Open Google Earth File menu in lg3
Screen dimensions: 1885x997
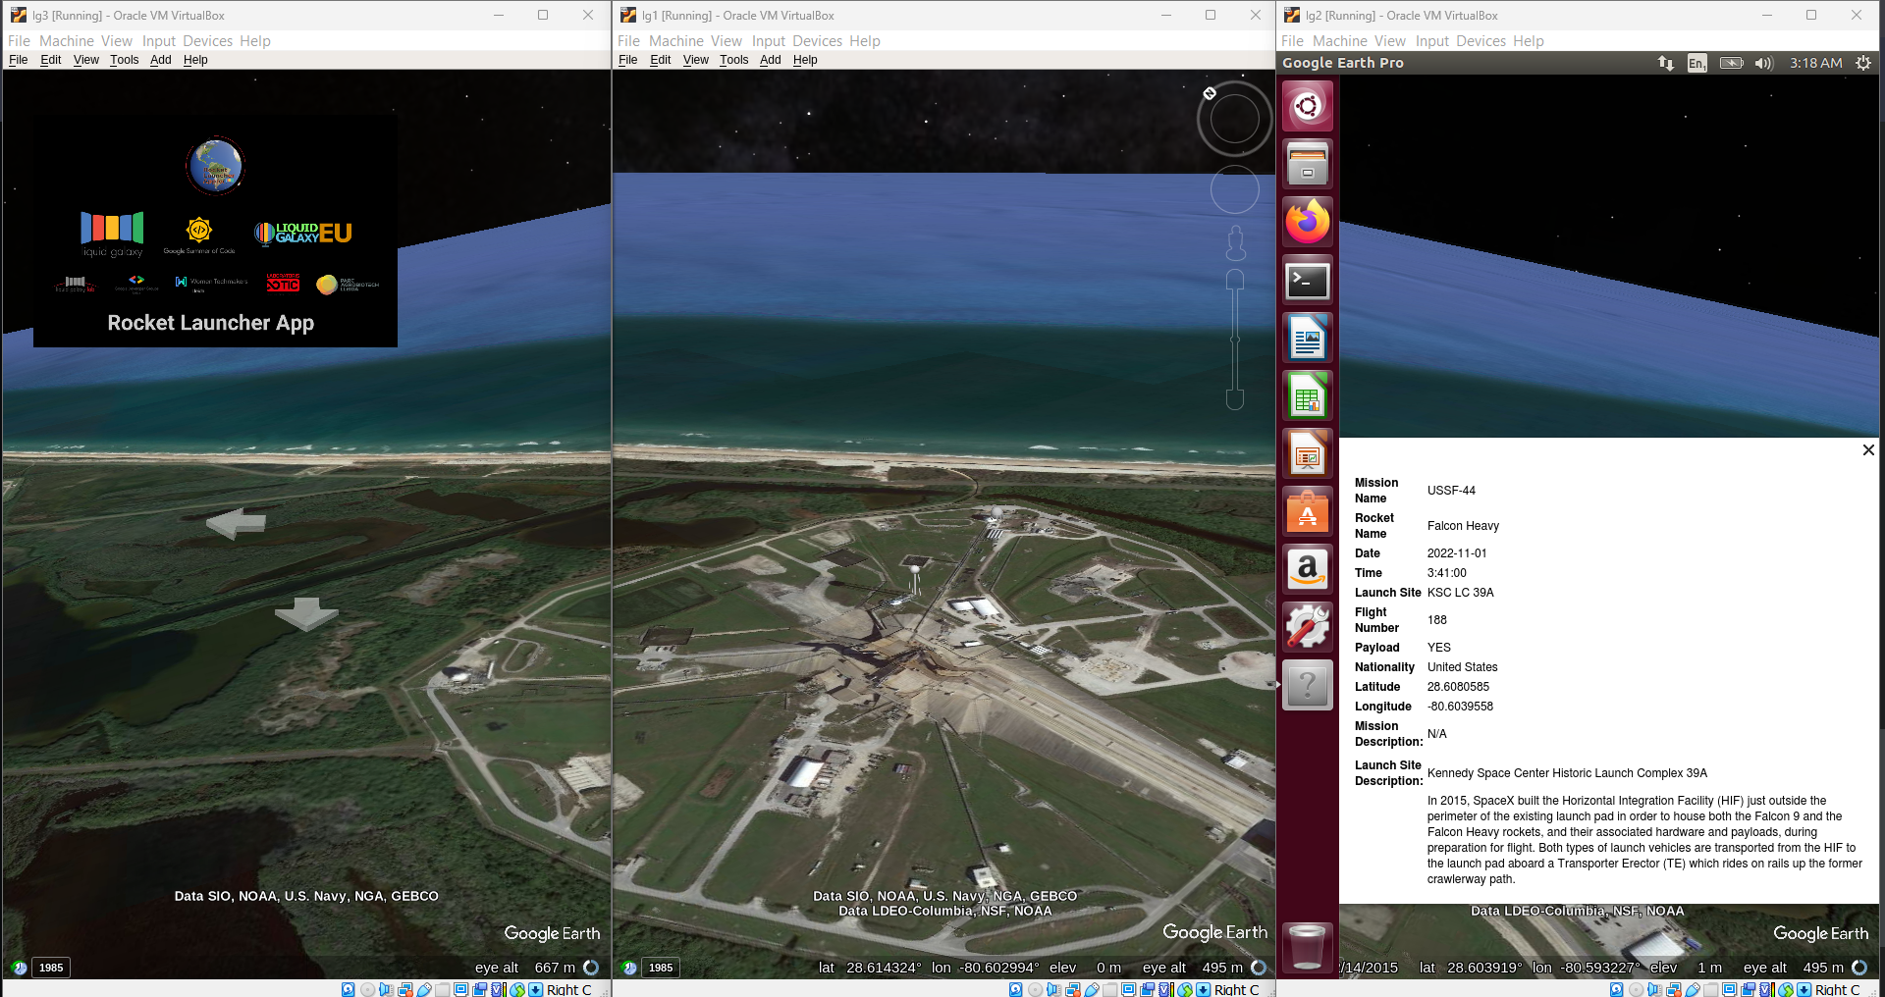(x=19, y=60)
